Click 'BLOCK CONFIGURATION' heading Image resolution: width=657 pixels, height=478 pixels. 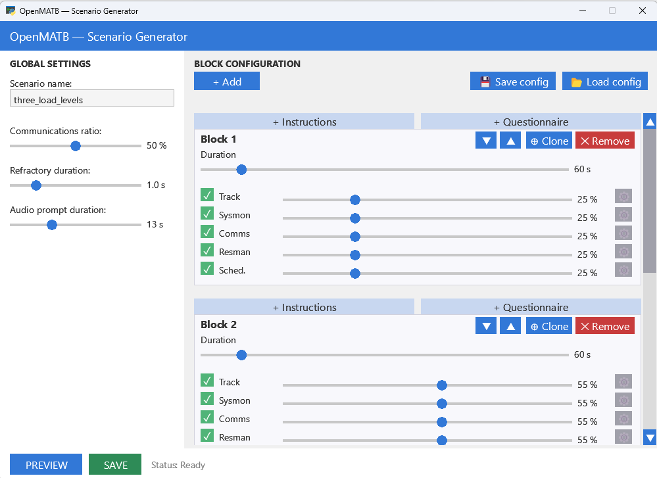(247, 64)
